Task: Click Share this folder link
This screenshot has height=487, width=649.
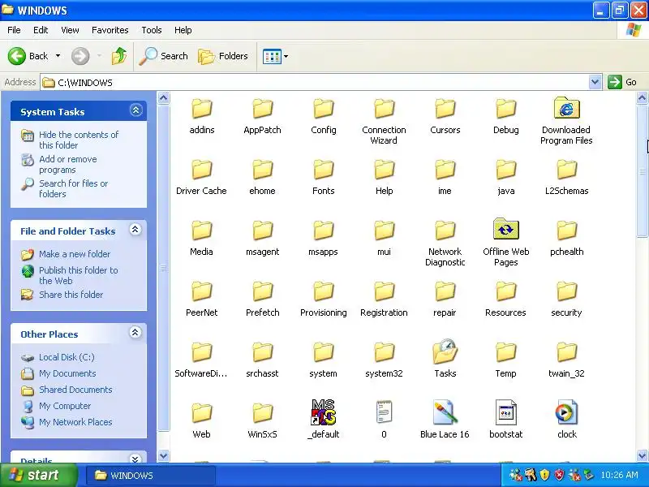Action: click(x=71, y=295)
